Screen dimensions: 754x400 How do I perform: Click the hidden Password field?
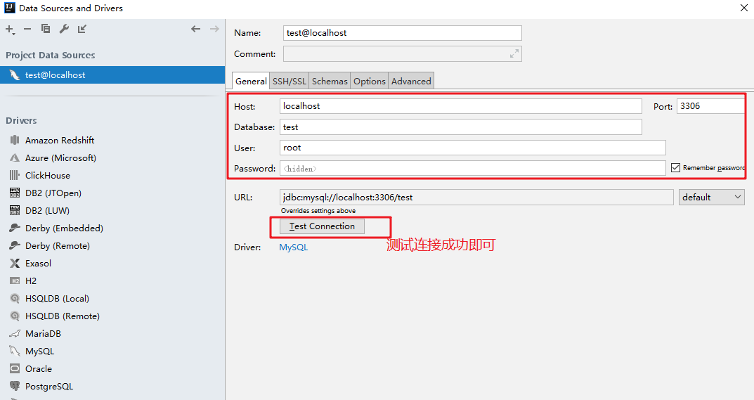pyautogui.click(x=473, y=169)
